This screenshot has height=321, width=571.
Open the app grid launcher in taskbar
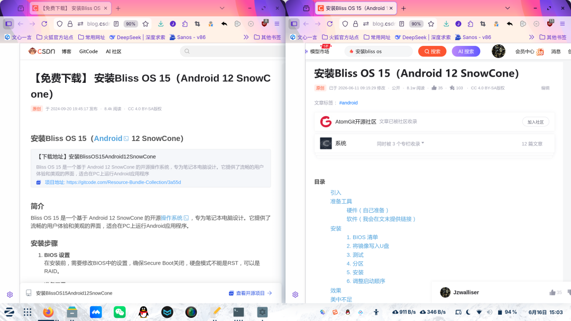[27, 312]
